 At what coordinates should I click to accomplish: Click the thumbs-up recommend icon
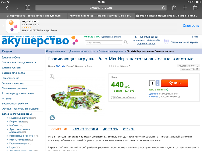[x=52, y=118]
